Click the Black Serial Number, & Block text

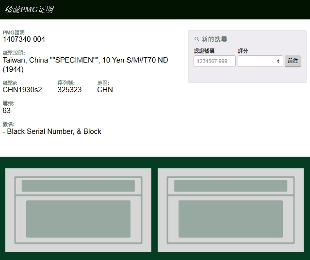[x=52, y=131]
